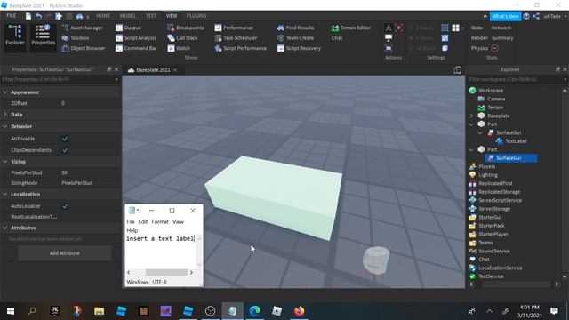Open the Edit menu in Notepad
Screen dimensions: 569x320
pyautogui.click(x=143, y=221)
